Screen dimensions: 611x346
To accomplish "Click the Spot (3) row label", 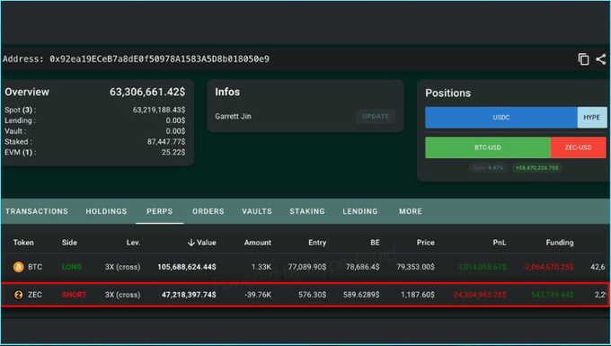I will (21, 110).
